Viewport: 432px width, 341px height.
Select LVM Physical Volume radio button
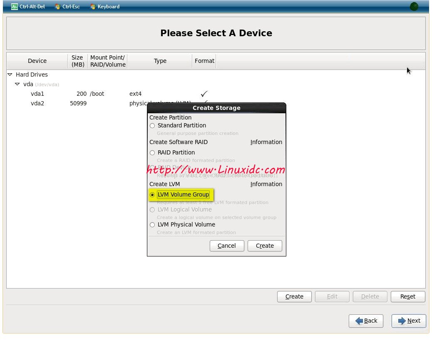[x=152, y=225]
